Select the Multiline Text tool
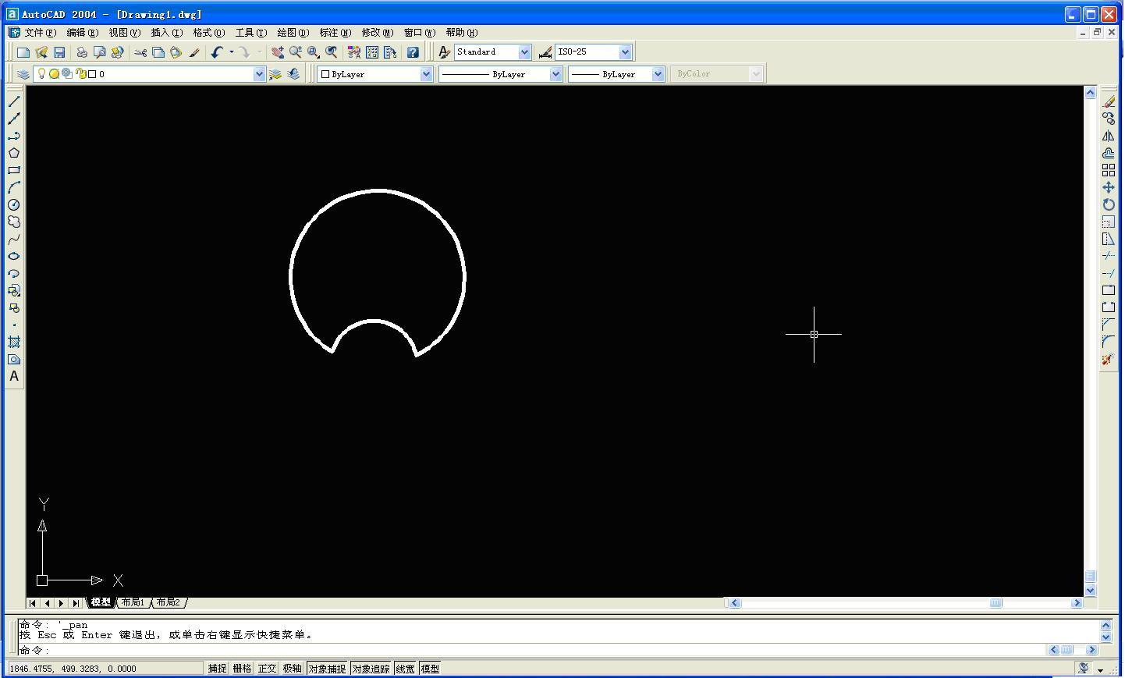 (14, 376)
